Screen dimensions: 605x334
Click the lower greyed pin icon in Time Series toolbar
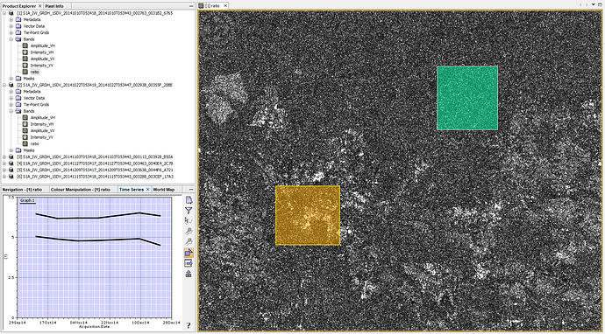pos(189,241)
